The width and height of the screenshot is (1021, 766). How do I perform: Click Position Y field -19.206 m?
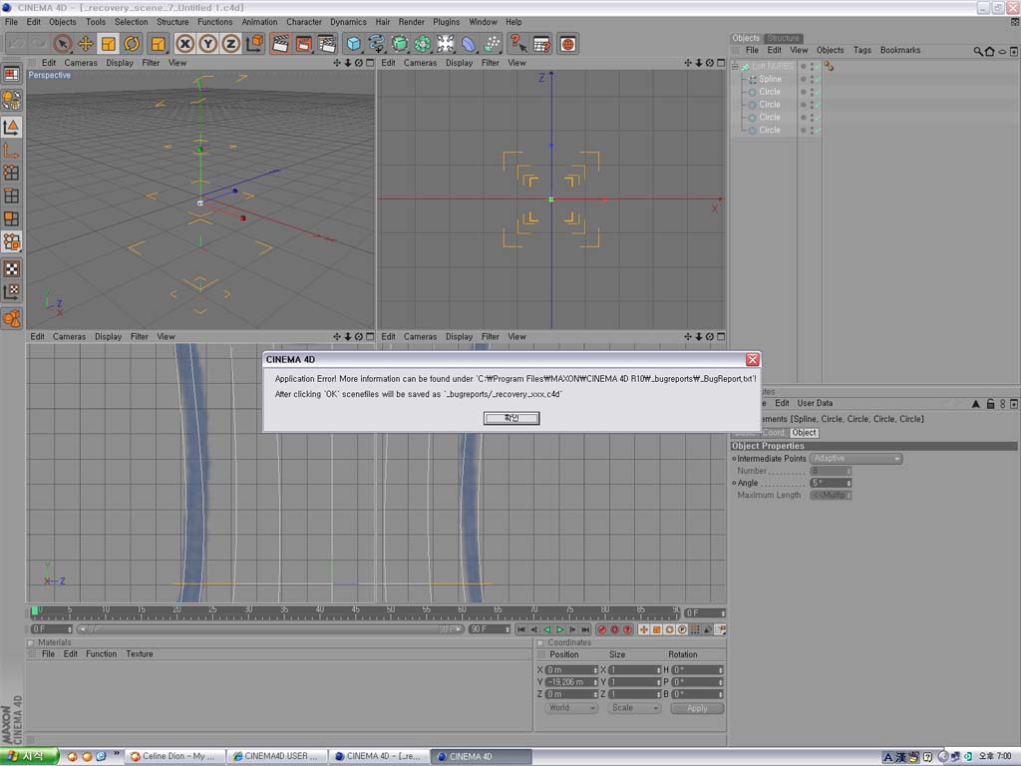tap(571, 682)
